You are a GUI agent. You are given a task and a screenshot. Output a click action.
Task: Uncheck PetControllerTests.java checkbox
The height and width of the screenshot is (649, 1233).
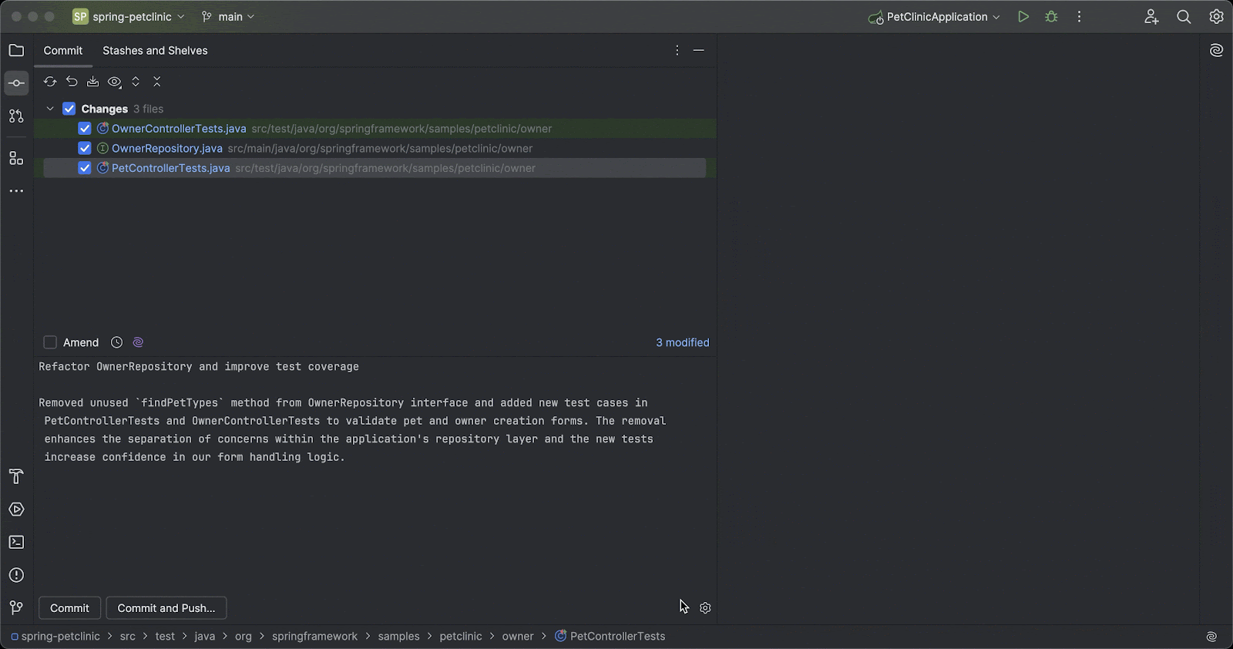point(85,168)
